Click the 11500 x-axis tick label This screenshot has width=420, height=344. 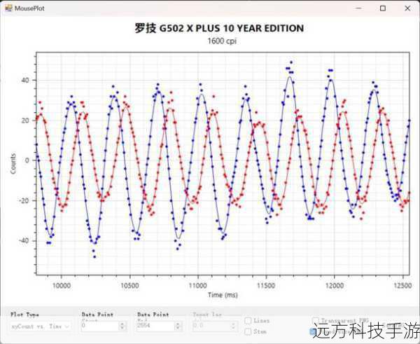(266, 286)
